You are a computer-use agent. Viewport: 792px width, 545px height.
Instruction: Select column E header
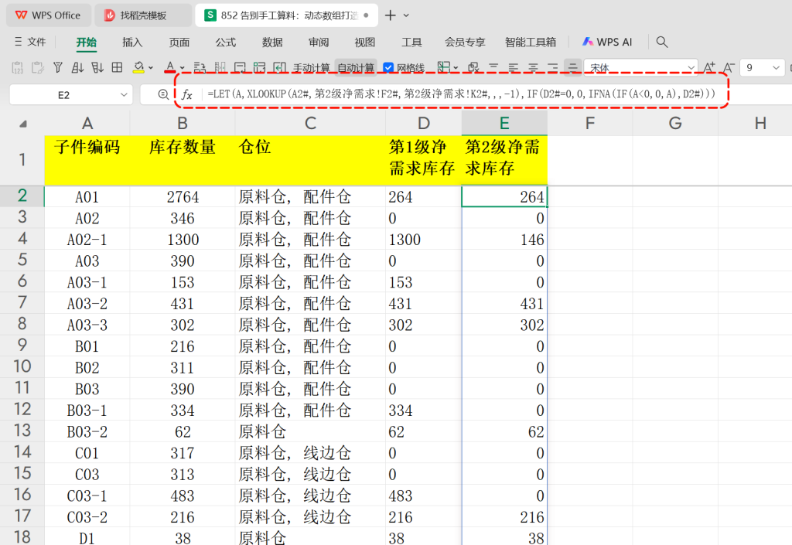504,123
